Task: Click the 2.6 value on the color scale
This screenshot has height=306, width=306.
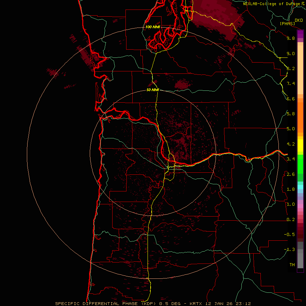Action: tap(291, 174)
